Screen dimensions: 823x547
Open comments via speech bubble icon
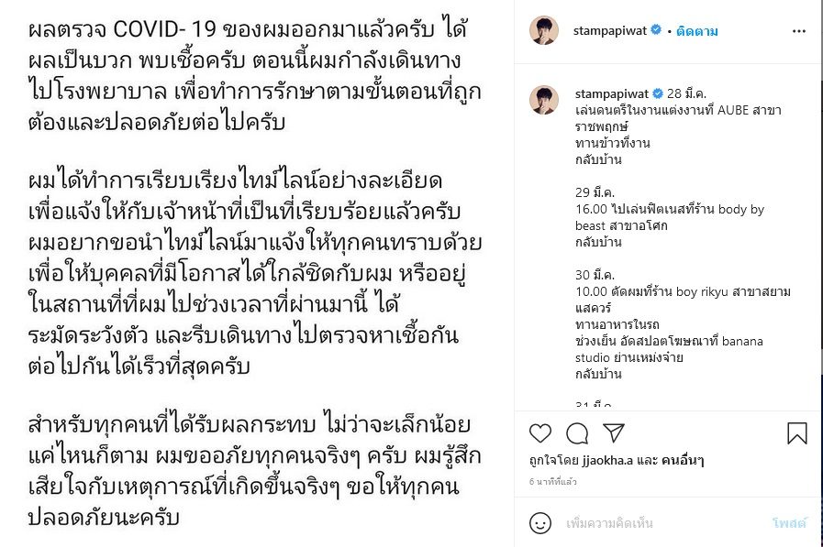(x=577, y=433)
